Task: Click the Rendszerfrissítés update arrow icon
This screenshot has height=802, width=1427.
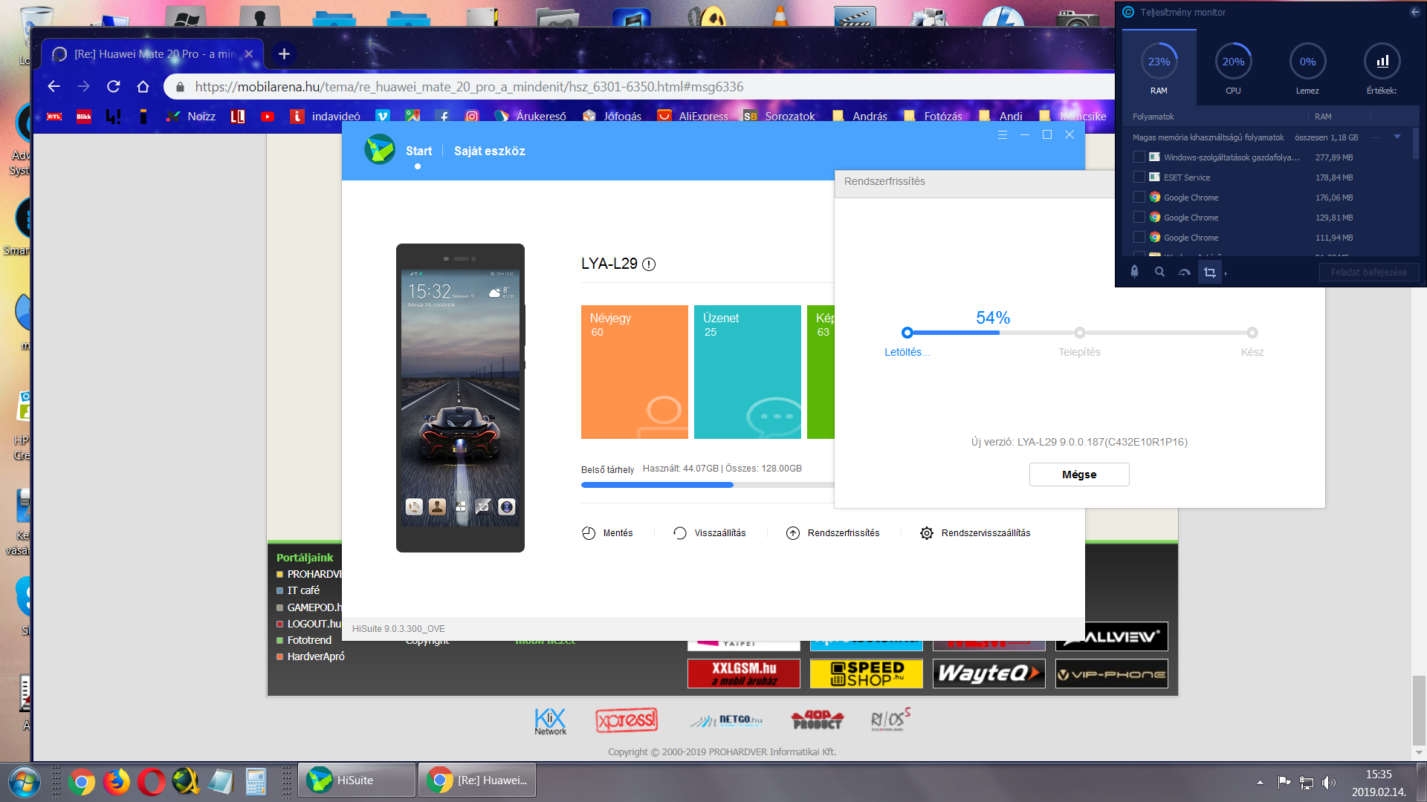Action: [793, 533]
